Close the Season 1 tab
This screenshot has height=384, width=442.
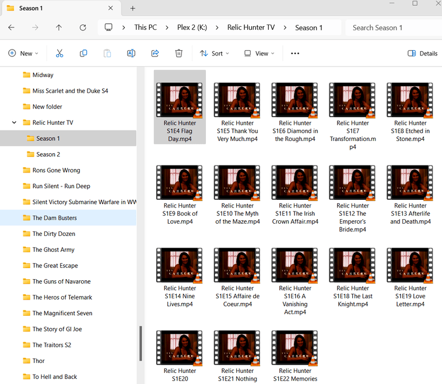(x=111, y=8)
